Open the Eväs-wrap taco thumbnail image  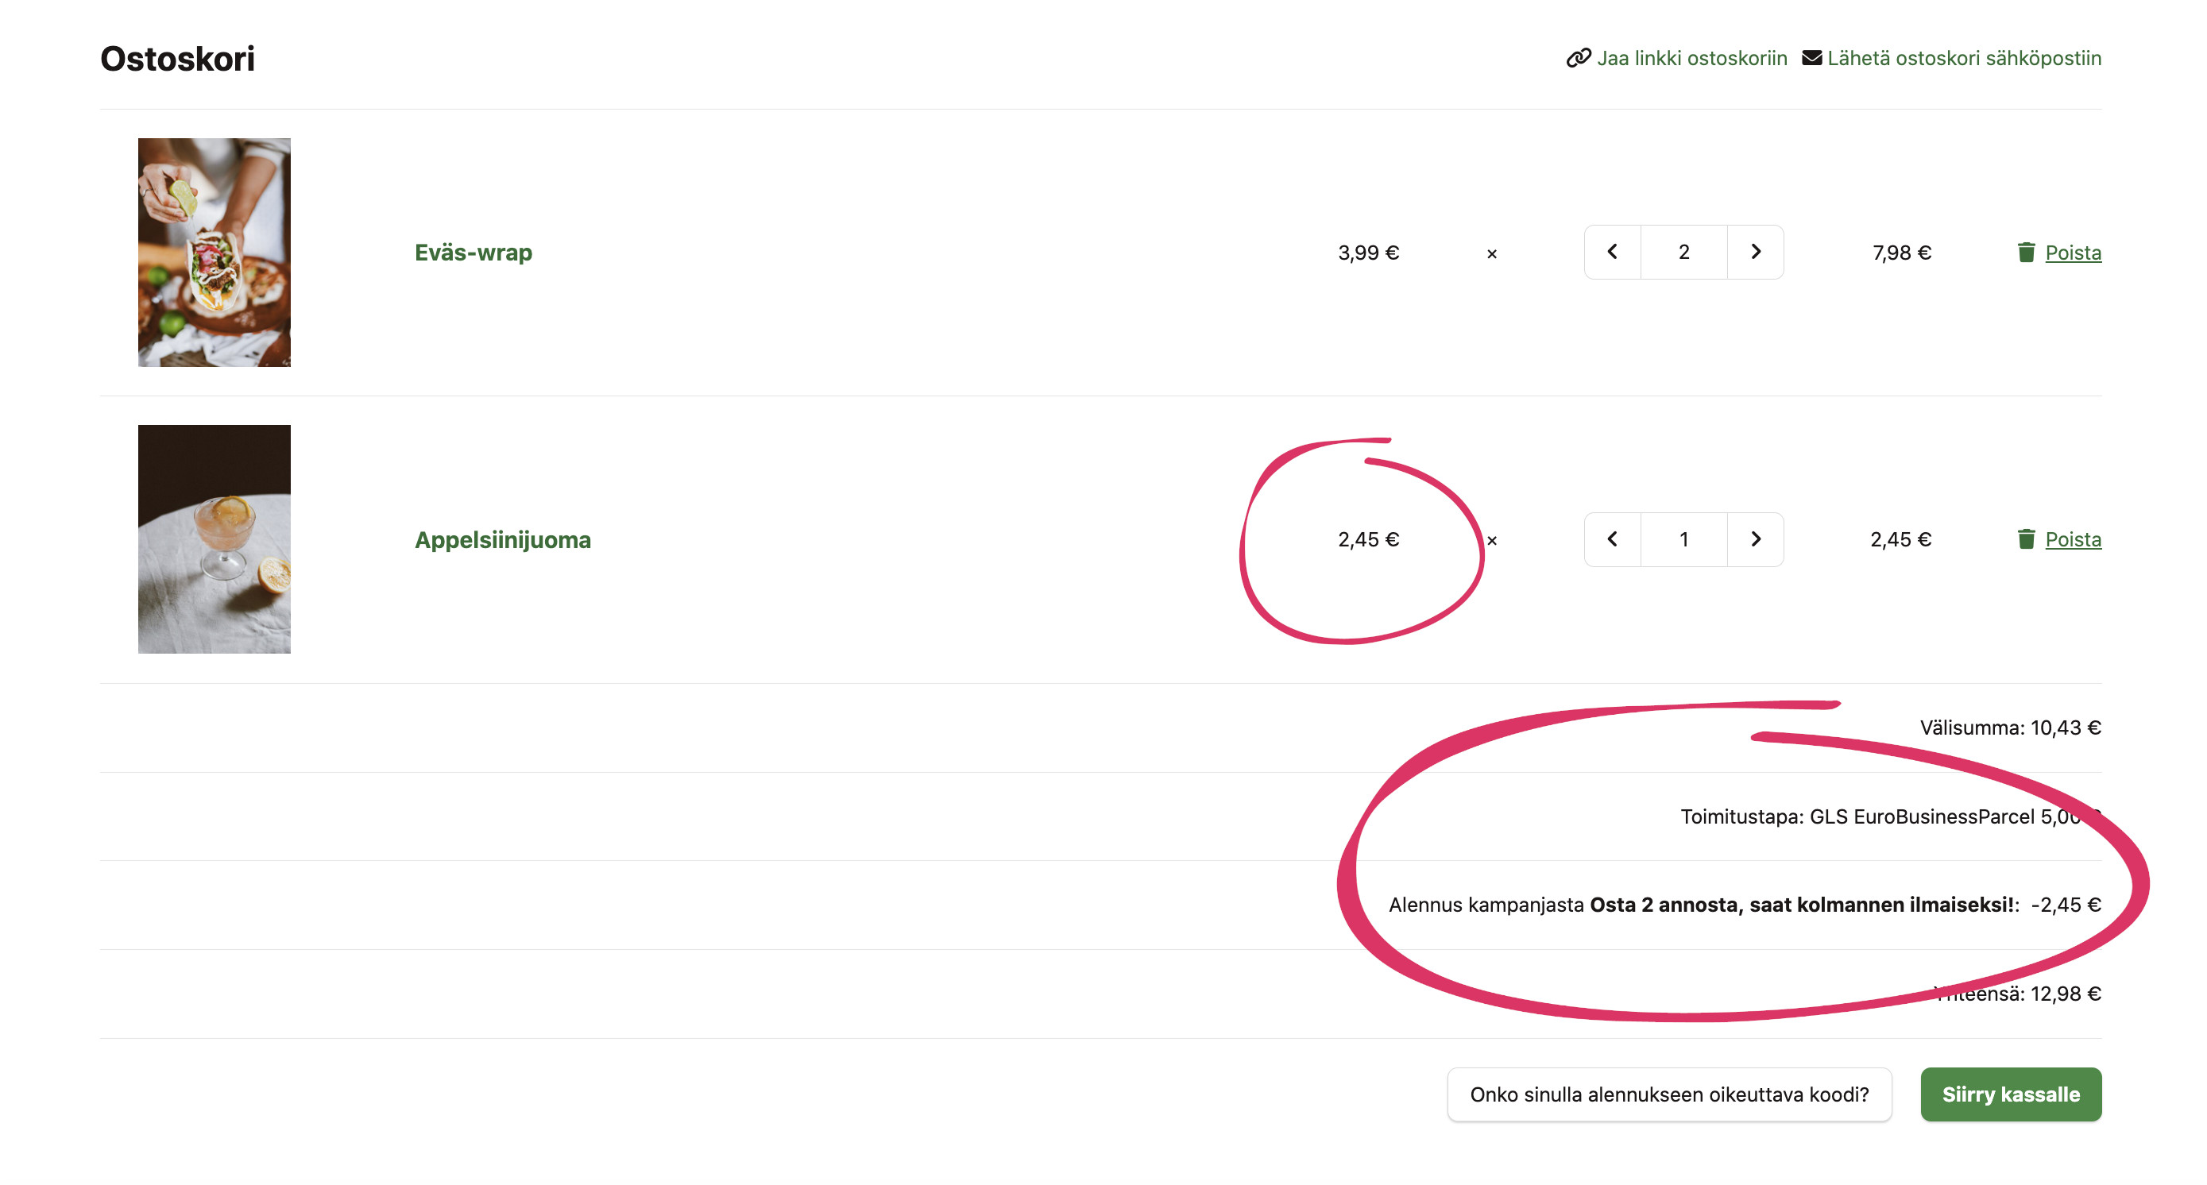(215, 253)
